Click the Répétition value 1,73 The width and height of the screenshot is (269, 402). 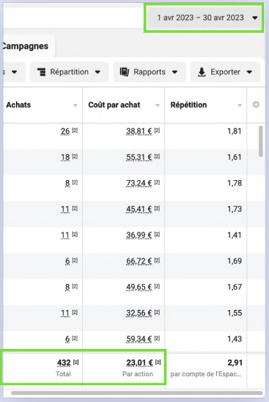point(234,209)
